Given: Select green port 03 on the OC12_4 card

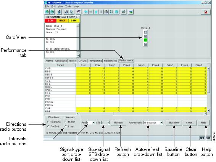Looking at the screenshot, I should [145, 40].
